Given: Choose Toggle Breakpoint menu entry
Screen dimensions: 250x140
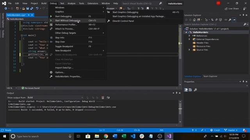Looking at the screenshot, I should click(77, 47).
